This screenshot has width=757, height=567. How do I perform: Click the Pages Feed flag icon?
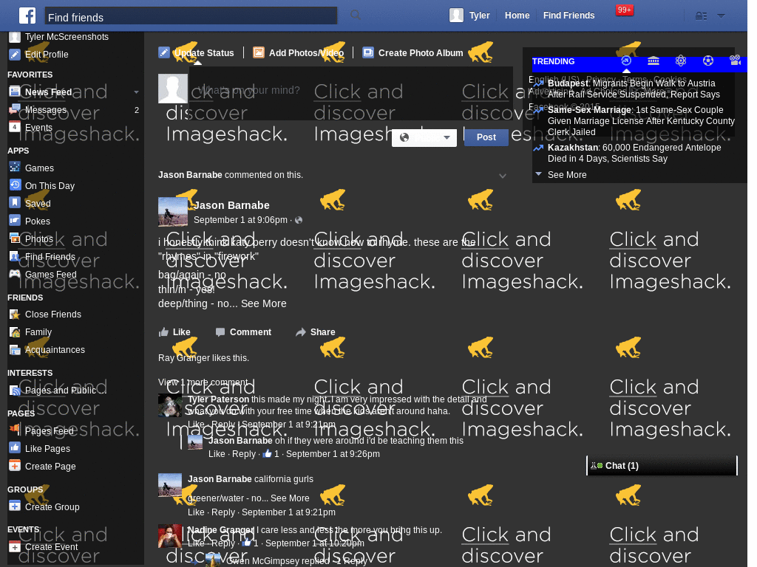tap(15, 430)
